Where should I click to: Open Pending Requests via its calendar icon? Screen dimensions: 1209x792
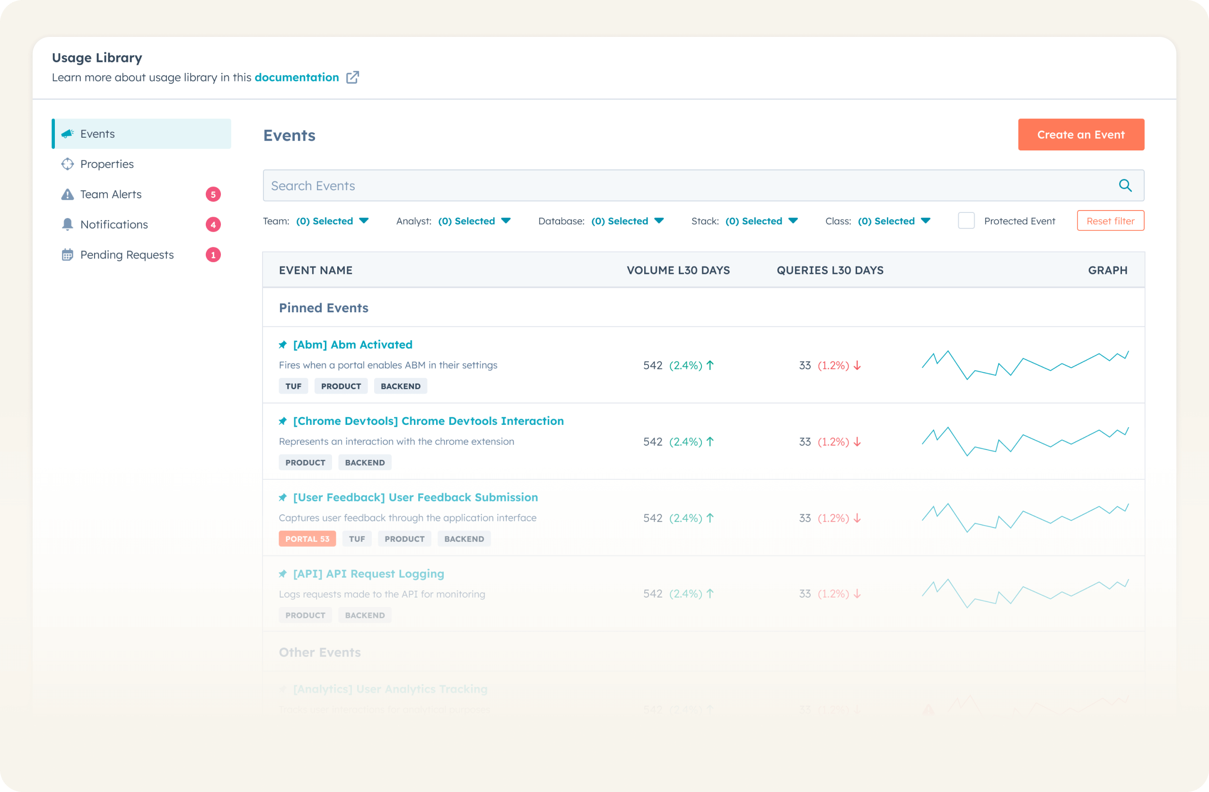click(x=68, y=255)
